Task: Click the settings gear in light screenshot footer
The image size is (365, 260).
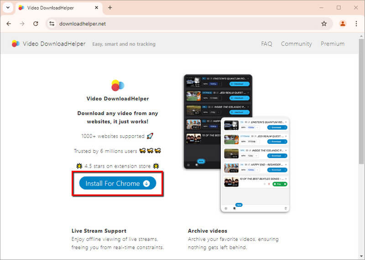Action: point(226,209)
